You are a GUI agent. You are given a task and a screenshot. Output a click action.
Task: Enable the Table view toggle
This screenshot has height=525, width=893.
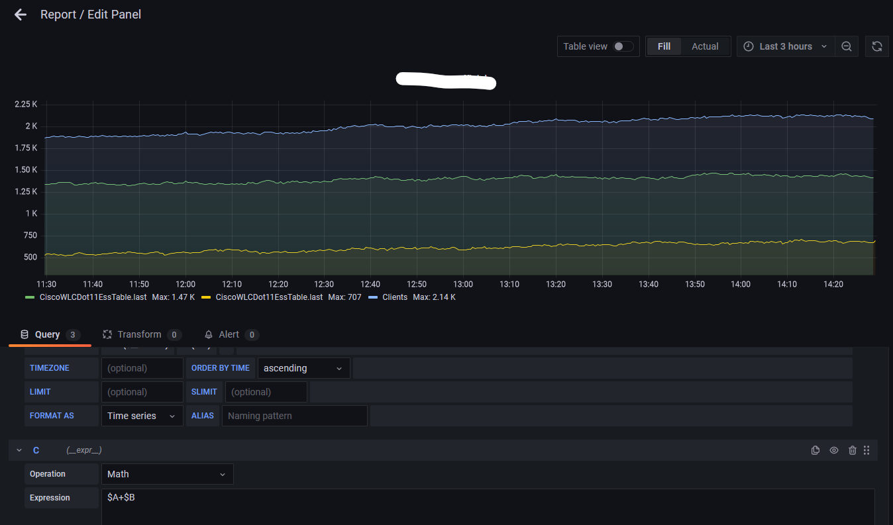[621, 46]
